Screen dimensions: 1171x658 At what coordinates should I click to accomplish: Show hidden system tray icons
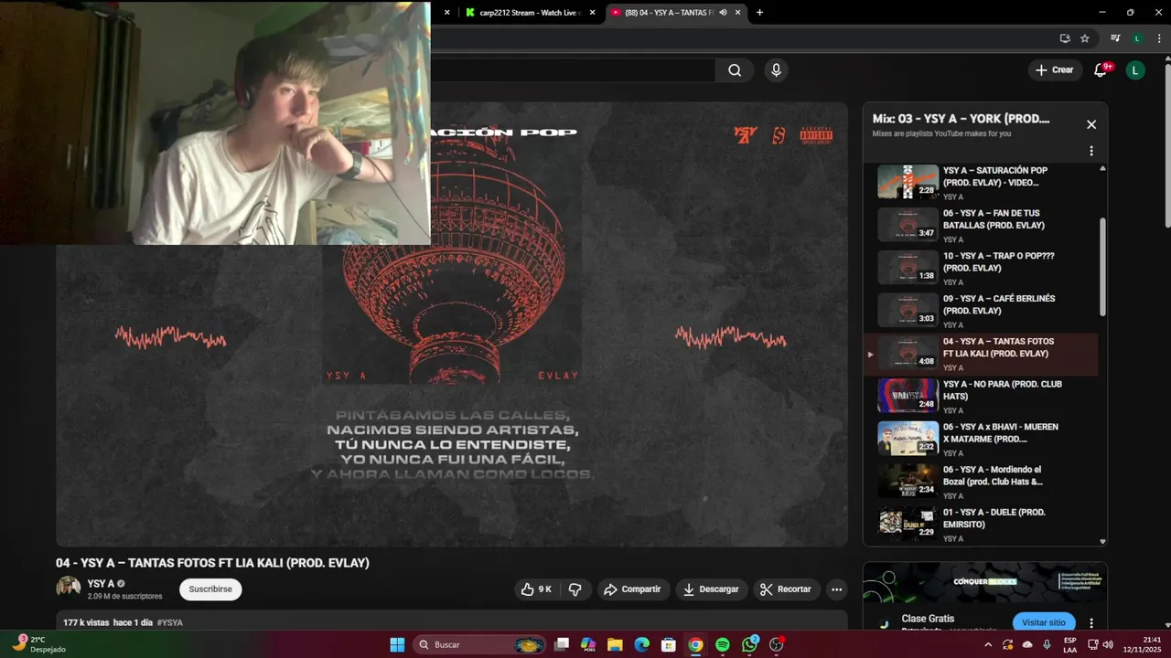pos(987,644)
